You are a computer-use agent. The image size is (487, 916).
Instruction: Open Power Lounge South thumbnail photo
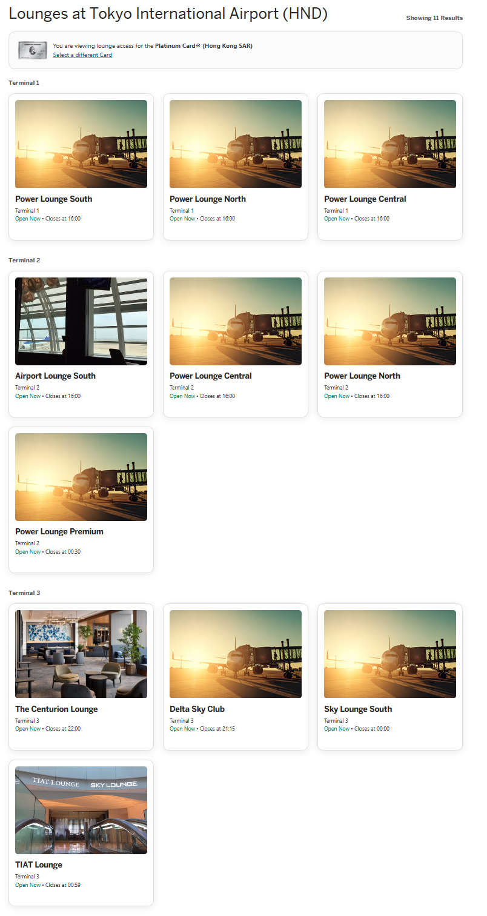tap(81, 144)
